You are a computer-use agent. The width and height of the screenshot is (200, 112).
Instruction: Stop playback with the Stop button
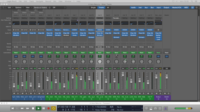(33, 108)
